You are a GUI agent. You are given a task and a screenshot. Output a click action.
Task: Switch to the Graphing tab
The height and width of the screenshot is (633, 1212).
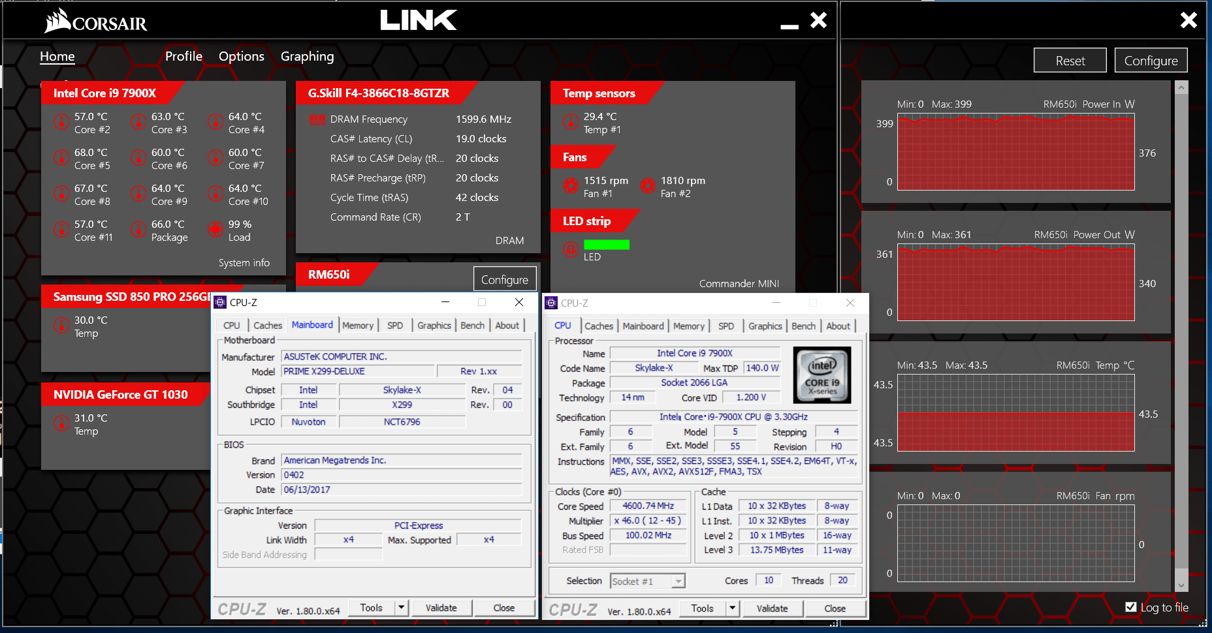(308, 57)
